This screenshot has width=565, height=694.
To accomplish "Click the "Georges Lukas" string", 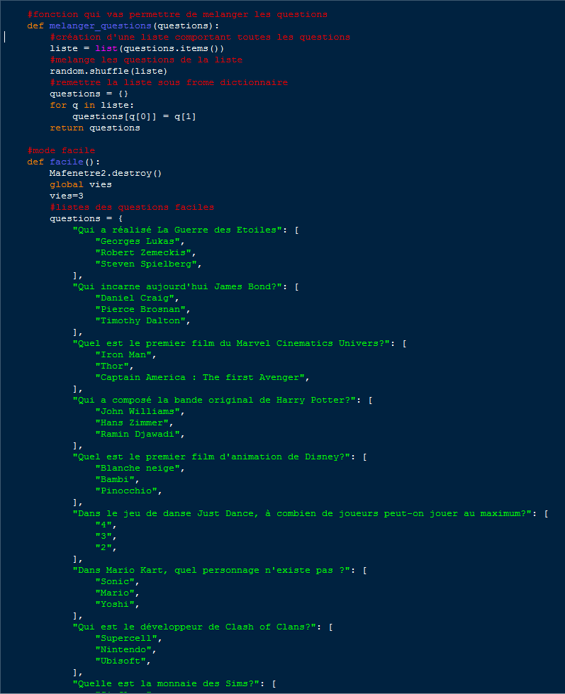I will point(140,241).
